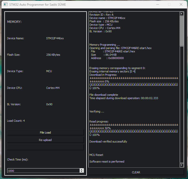This screenshot has height=179, width=188.
Task: Click log line 'Erasing internal memory sectors [0 4]'
Action: coord(112,71)
